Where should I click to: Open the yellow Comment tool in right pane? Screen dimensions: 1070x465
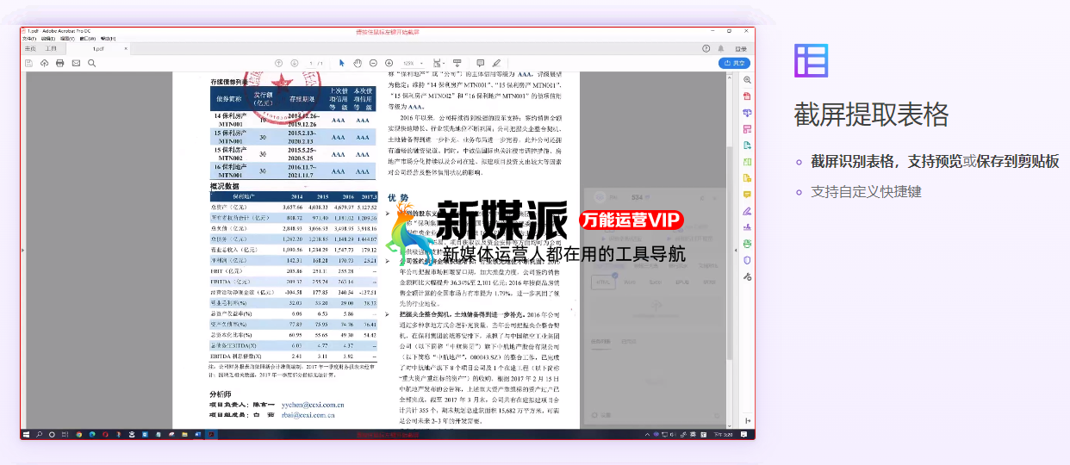(x=747, y=195)
